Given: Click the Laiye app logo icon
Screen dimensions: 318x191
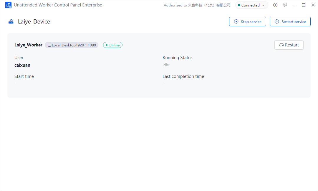Looking at the screenshot, I should [8, 5].
